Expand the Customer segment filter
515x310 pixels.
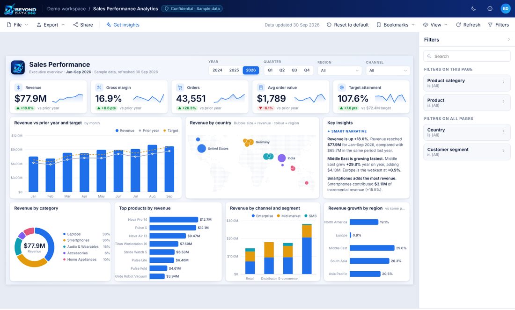(467, 152)
